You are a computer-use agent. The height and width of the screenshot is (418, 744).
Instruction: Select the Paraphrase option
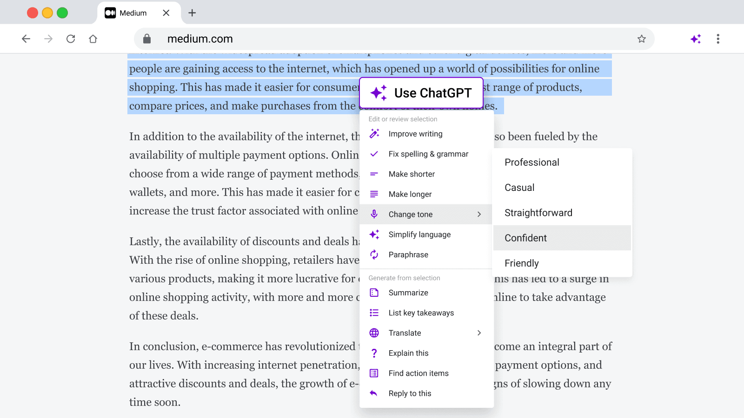[426, 255]
